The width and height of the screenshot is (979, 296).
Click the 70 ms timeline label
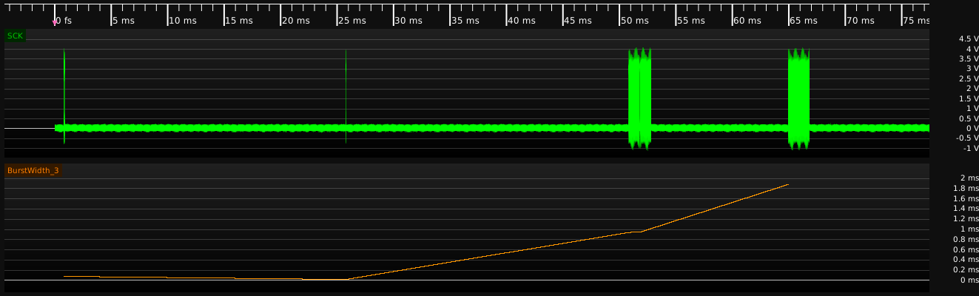pyautogui.click(x=861, y=21)
